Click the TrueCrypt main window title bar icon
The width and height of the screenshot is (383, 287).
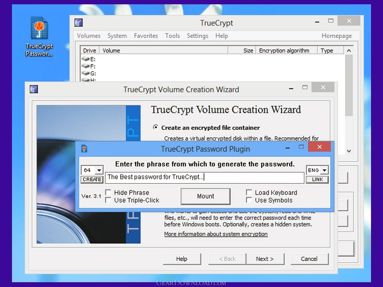[x=79, y=22]
